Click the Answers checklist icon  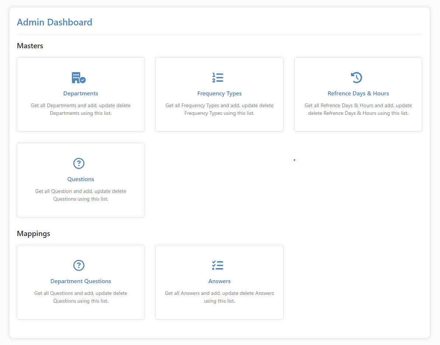[x=218, y=265]
